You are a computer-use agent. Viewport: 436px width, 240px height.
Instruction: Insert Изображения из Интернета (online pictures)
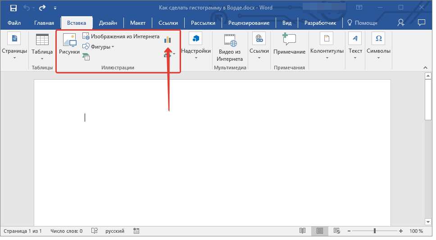click(x=121, y=36)
